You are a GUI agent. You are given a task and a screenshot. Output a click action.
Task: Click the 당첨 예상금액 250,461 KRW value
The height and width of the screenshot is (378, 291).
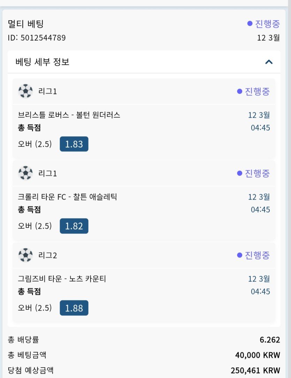[255, 370]
